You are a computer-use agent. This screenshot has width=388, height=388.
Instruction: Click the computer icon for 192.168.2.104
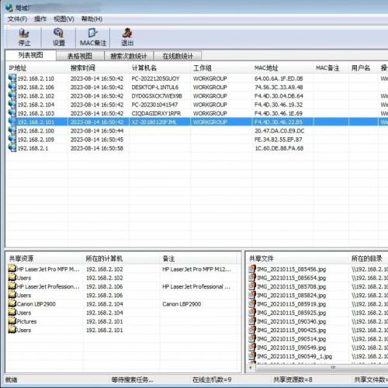[x=12, y=105]
